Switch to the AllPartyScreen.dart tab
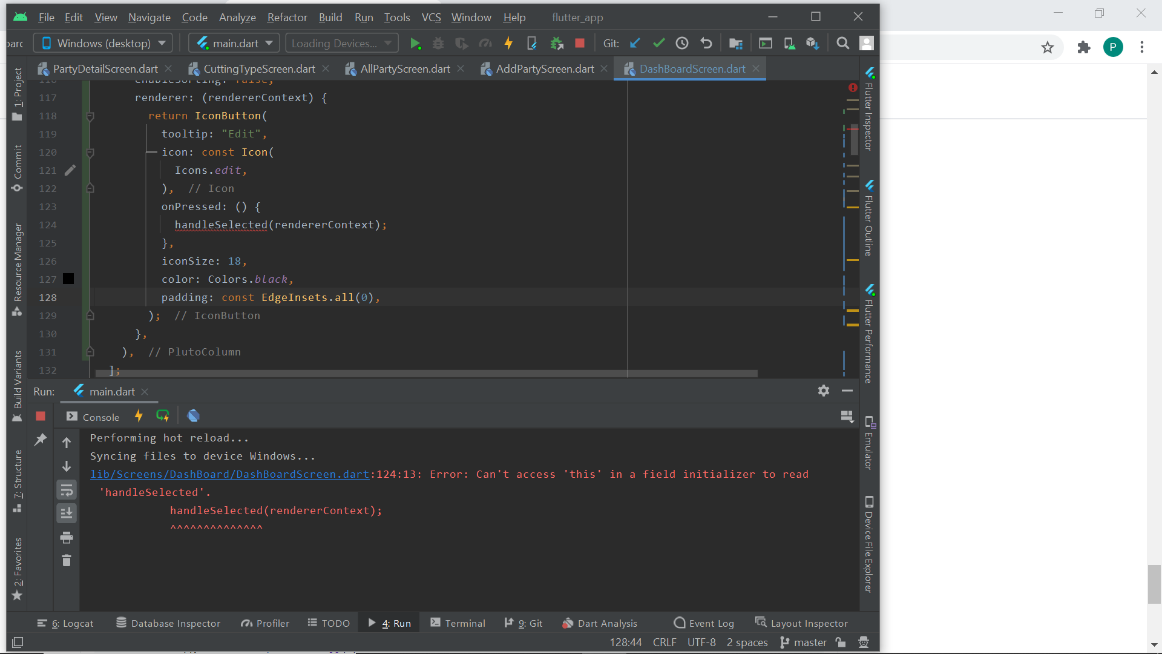Image resolution: width=1162 pixels, height=654 pixels. click(404, 68)
